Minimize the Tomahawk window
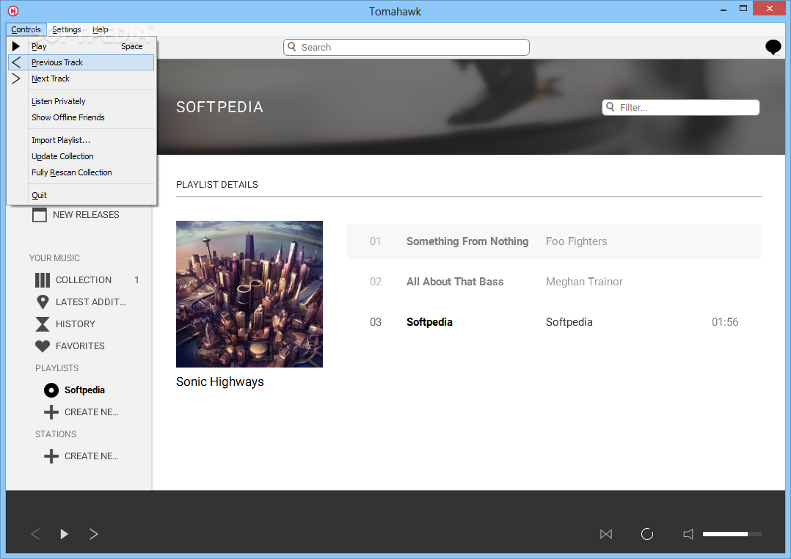Image resolution: width=791 pixels, height=559 pixels. [723, 9]
